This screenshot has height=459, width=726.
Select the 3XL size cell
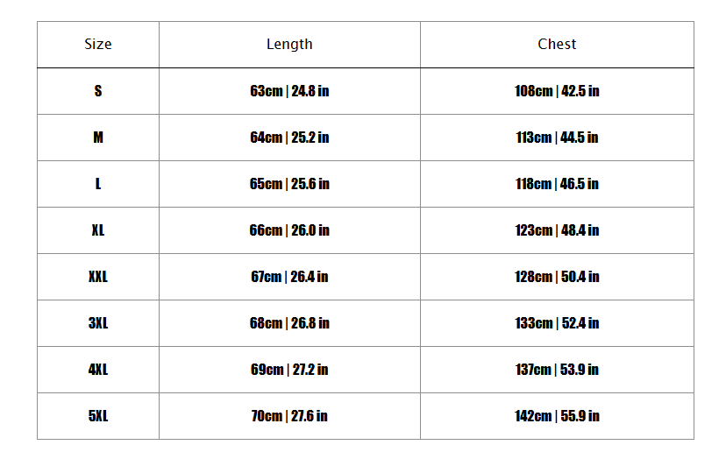pyautogui.click(x=98, y=323)
